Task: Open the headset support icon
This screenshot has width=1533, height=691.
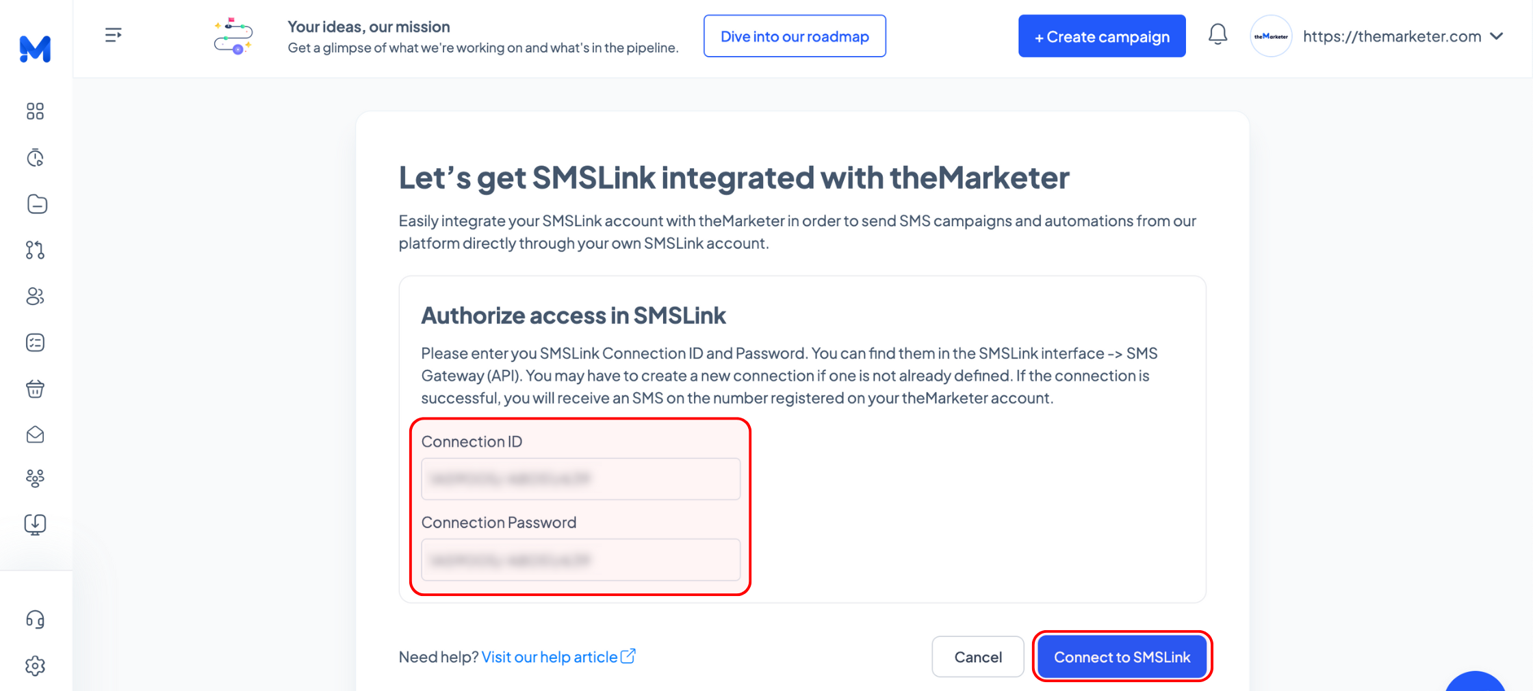Action: (x=35, y=620)
